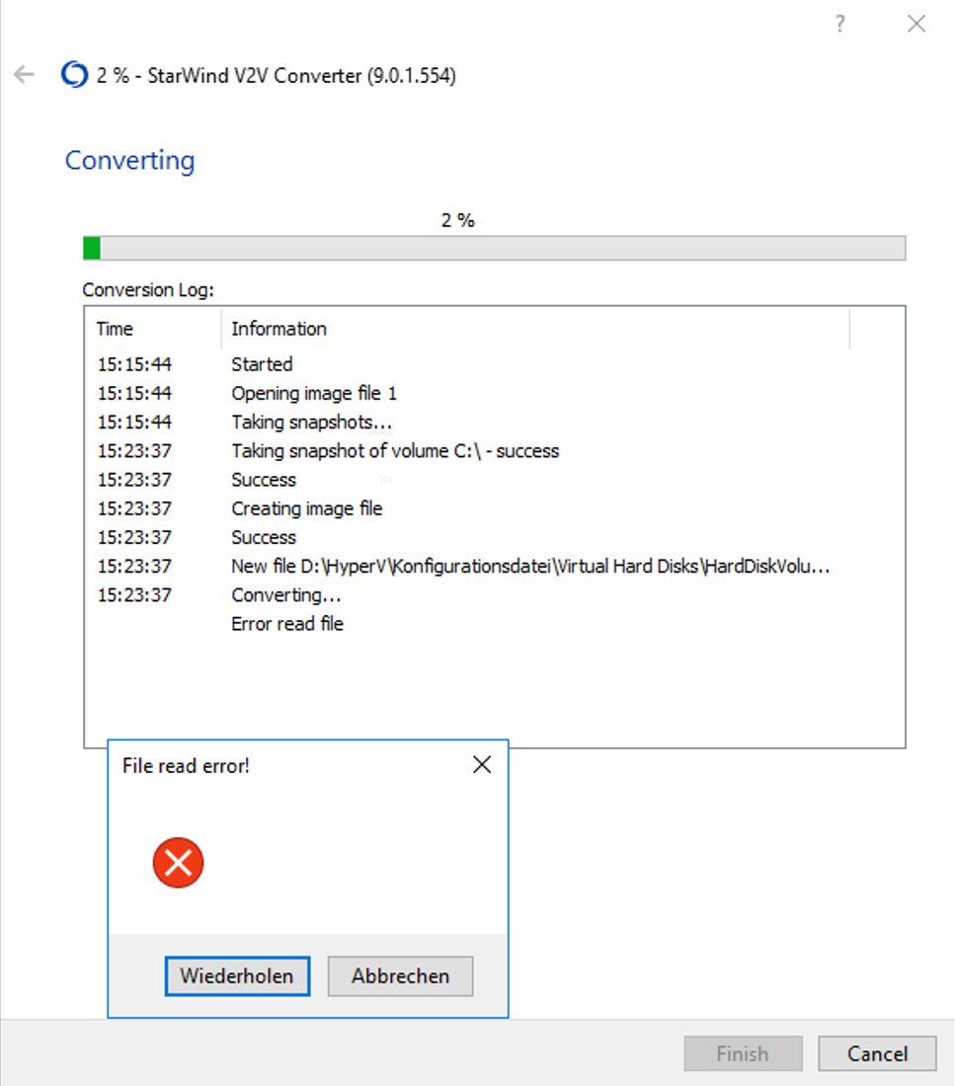Click the Information column header
Image resolution: width=955 pixels, height=1086 pixels.
pos(535,329)
